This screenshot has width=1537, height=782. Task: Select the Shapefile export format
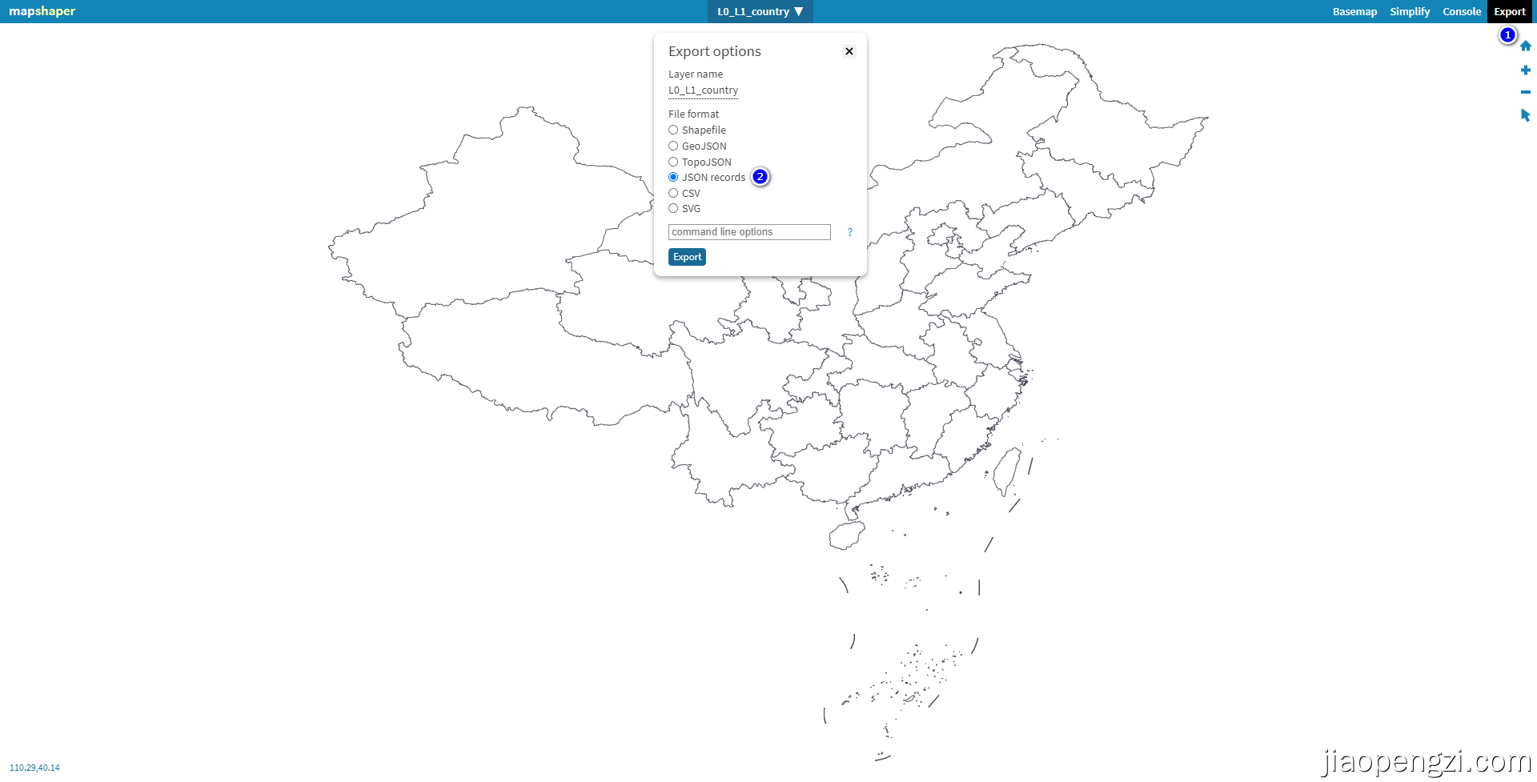tap(673, 130)
